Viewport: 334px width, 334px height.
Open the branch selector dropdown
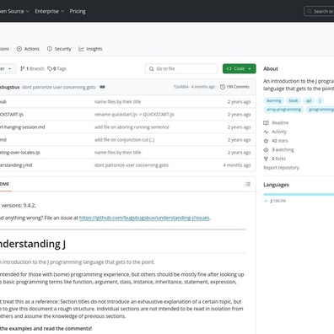[x=7, y=68]
